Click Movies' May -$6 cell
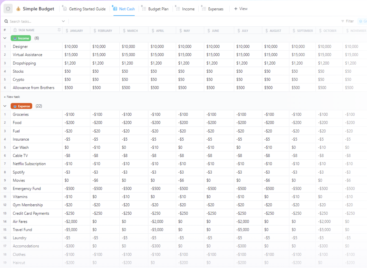The width and height of the screenshot is (367, 268). click(190, 181)
